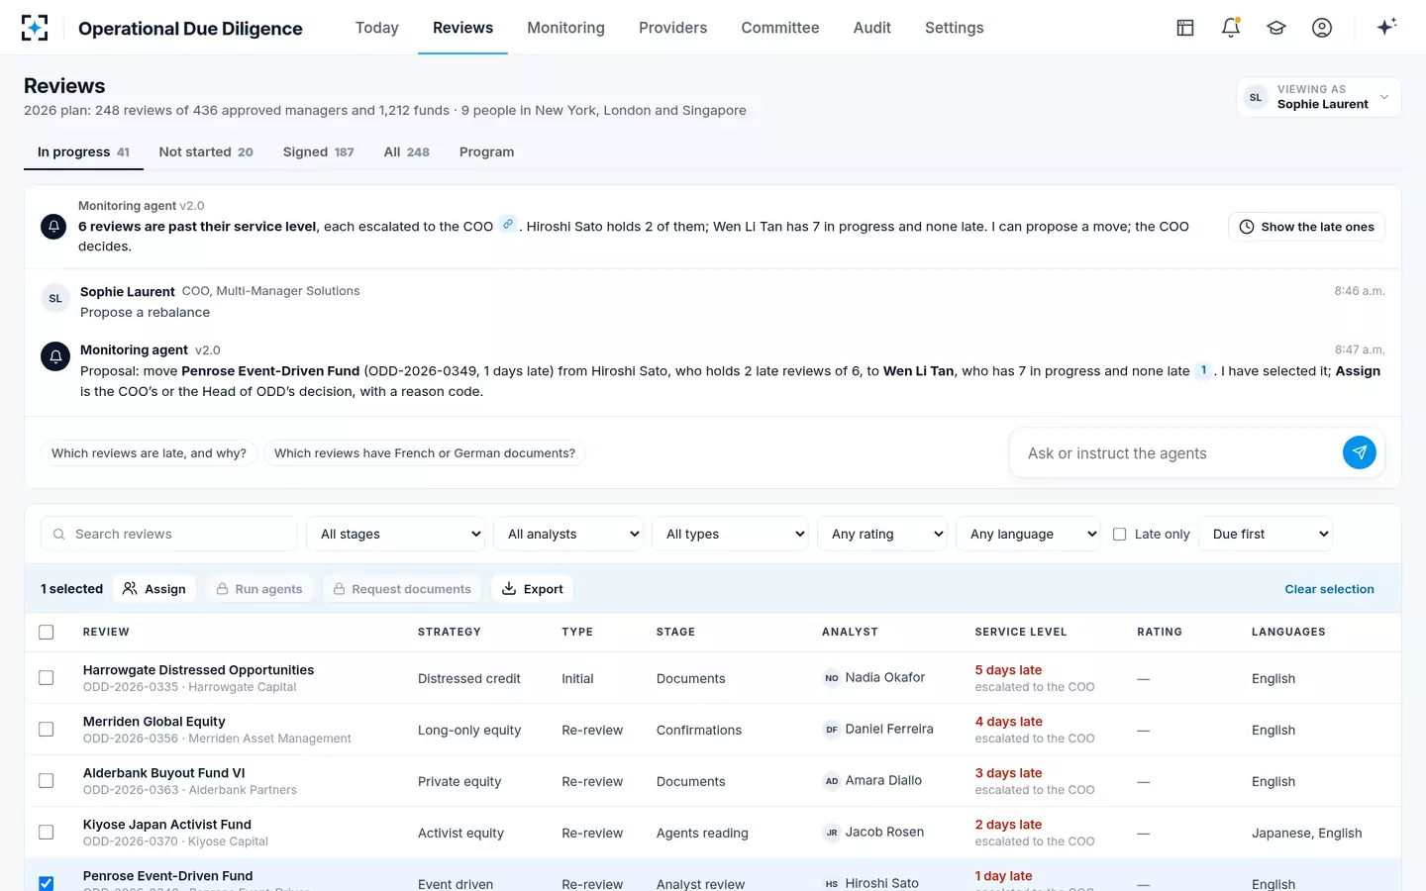
Task: Click Daniel Ferreira's DF avatar
Action: point(832,730)
